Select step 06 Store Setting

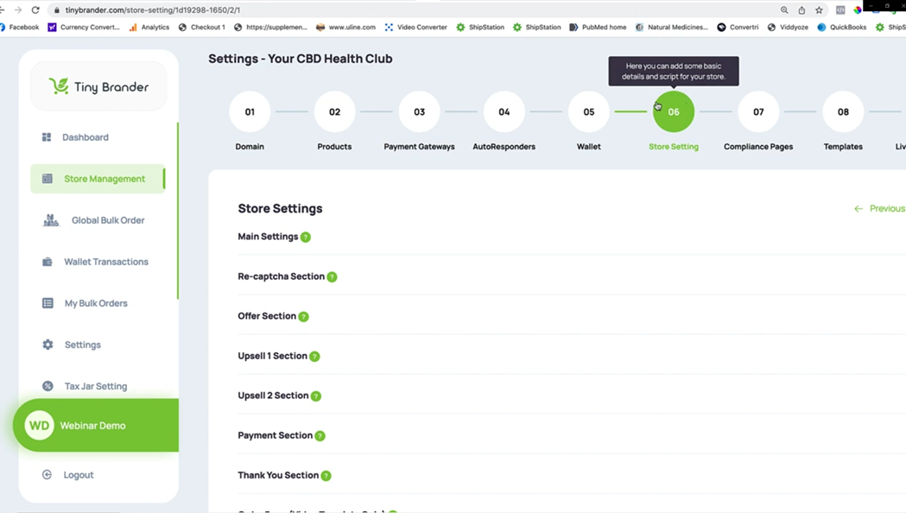point(674,111)
